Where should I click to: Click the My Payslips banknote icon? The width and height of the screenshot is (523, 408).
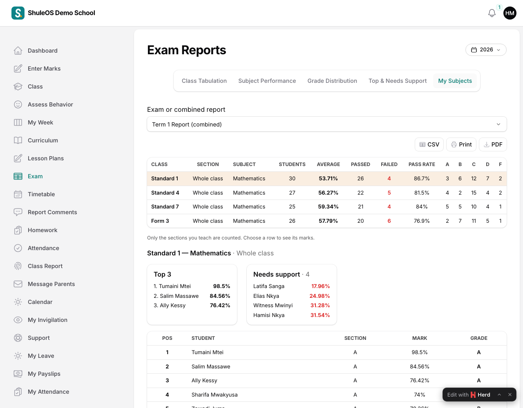tap(18, 374)
